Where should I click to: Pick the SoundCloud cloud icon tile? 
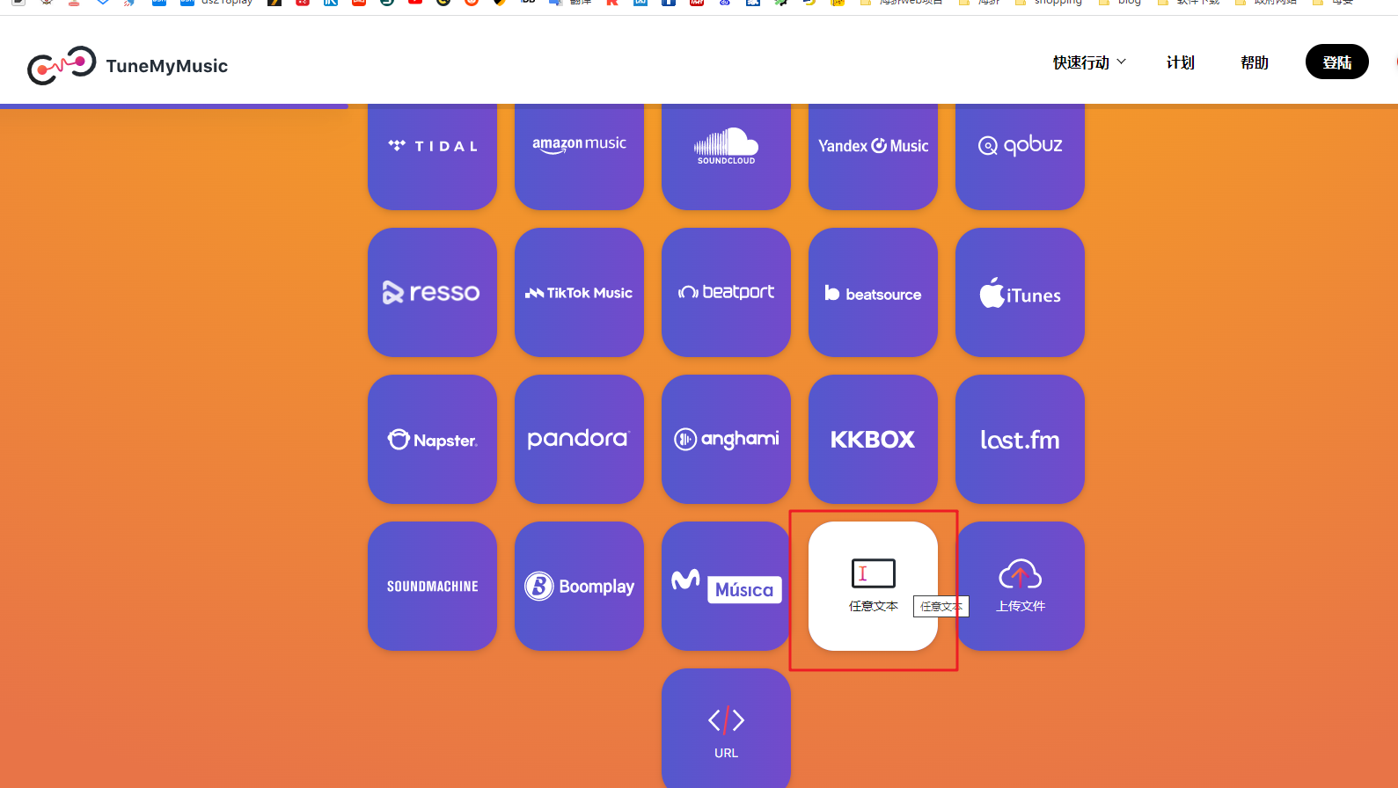pos(726,146)
